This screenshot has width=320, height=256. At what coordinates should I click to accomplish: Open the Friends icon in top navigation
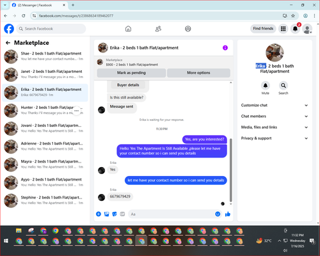pos(158,29)
